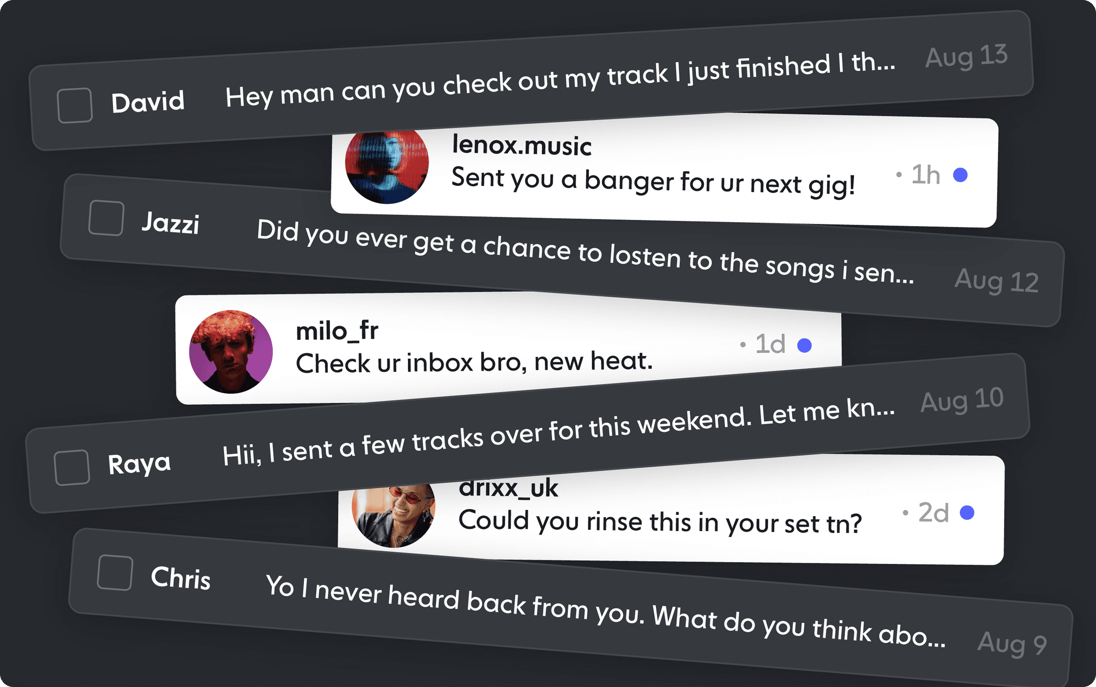Screen dimensions: 1096x687
Task: Open "Sent you a banger" notification text
Action: 653,181
